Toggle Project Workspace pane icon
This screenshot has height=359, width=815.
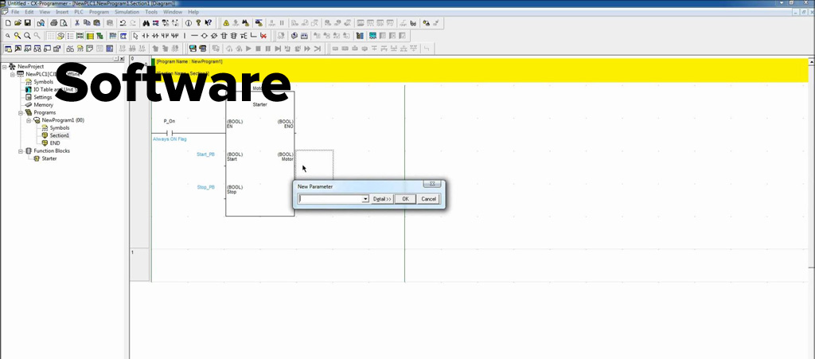8,49
